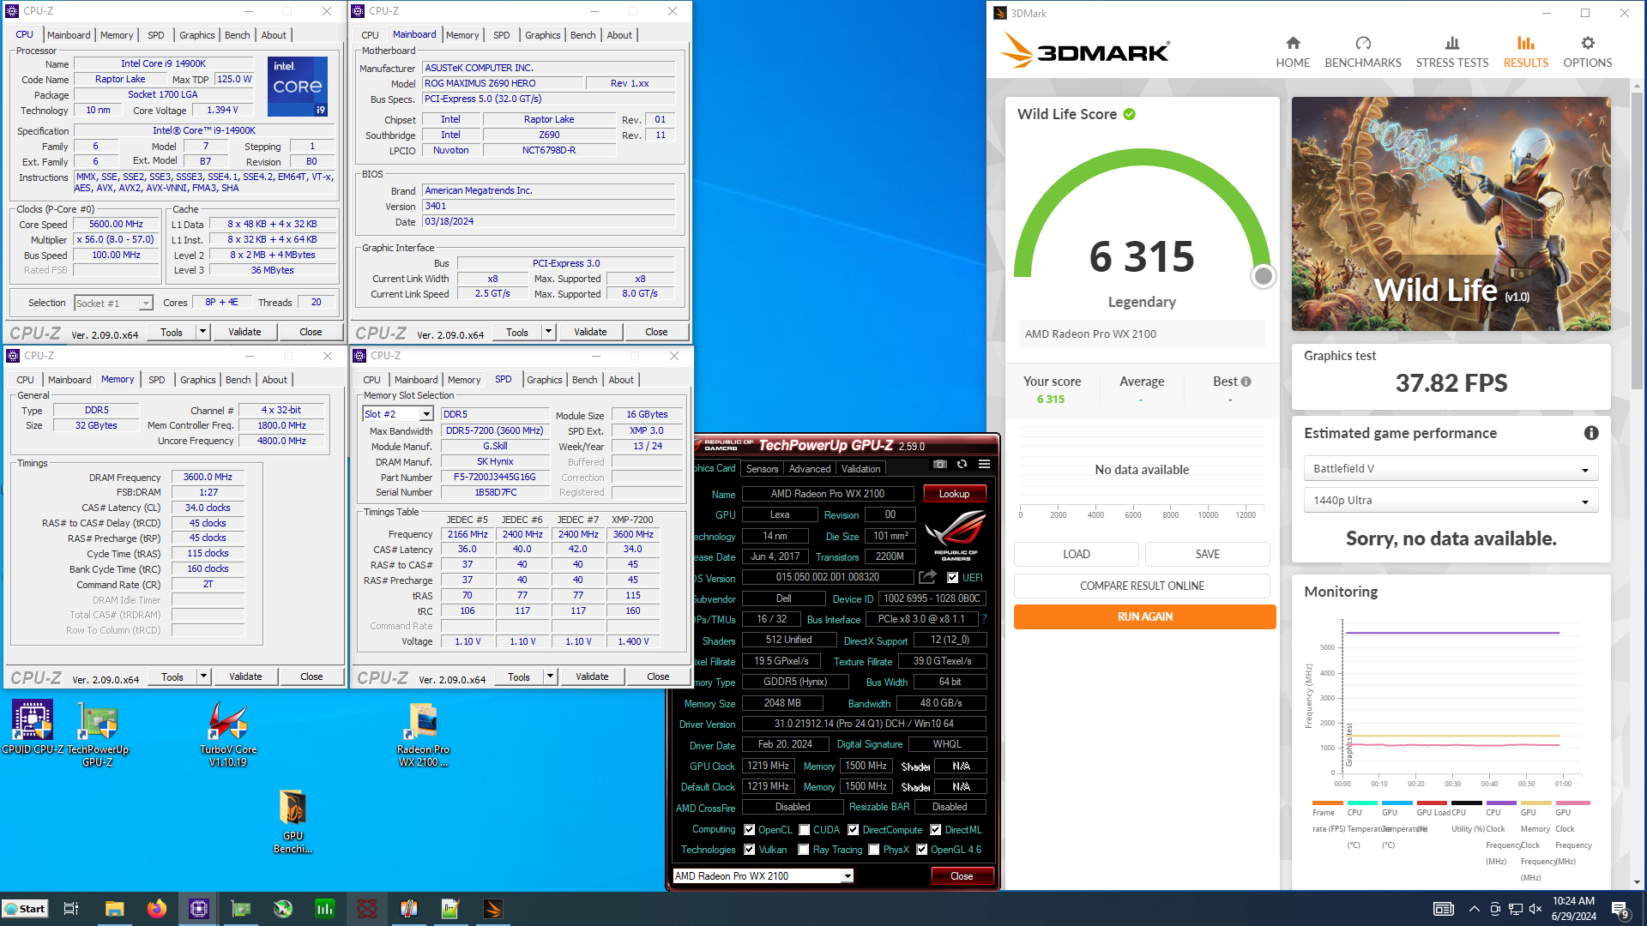
Task: Click the orange Frame rate legend swatch
Action: 1327,803
